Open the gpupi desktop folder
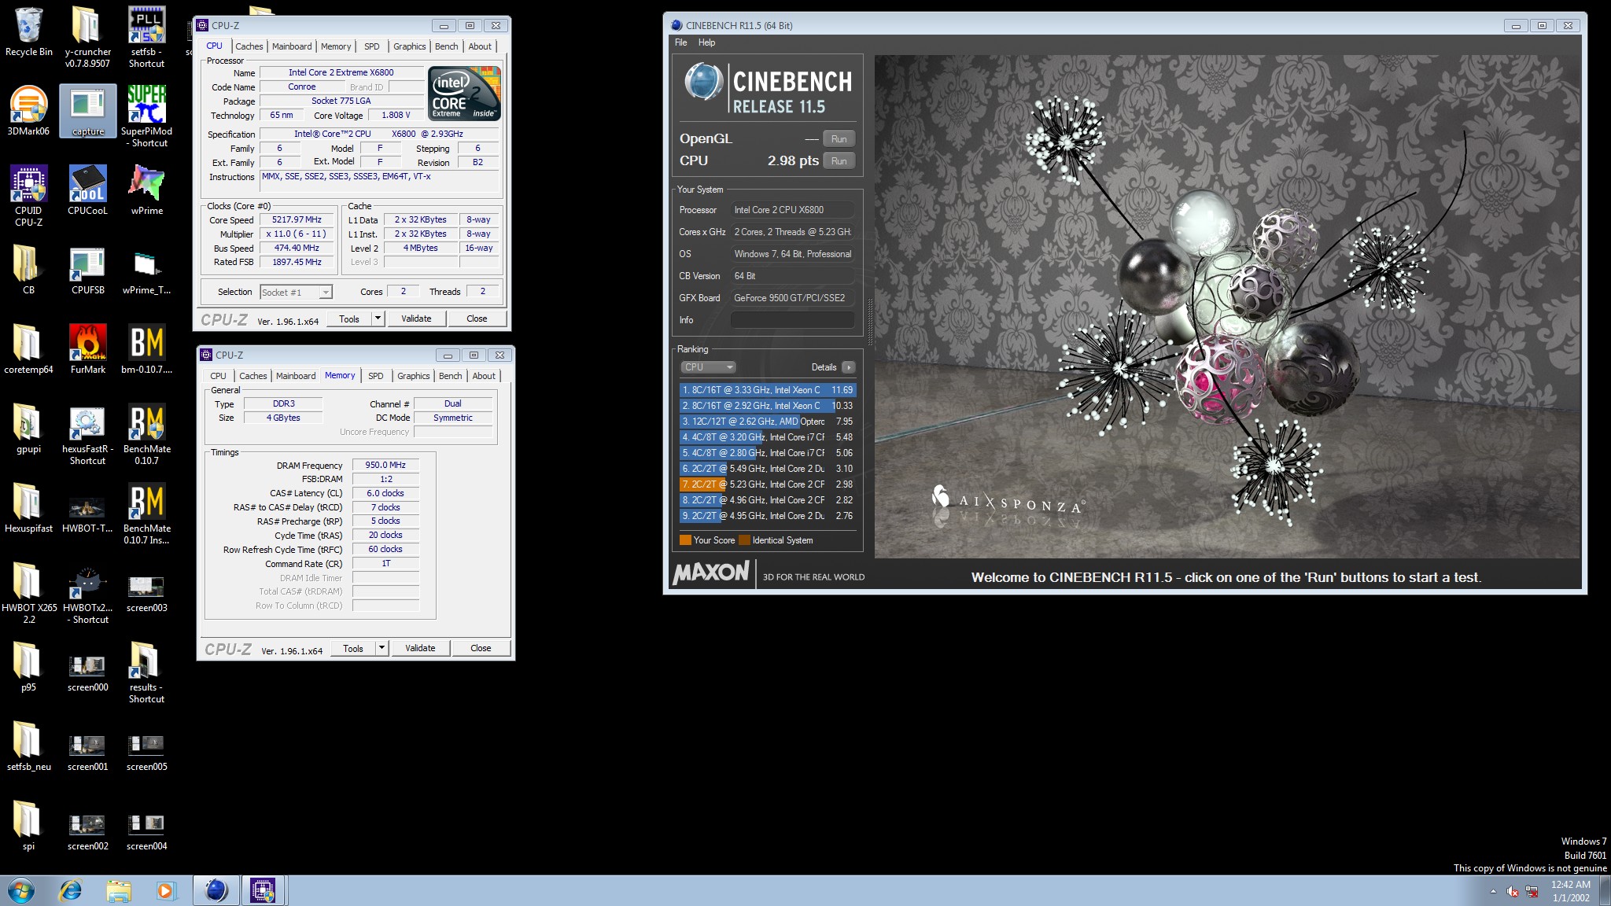This screenshot has width=1611, height=906. pos(28,429)
